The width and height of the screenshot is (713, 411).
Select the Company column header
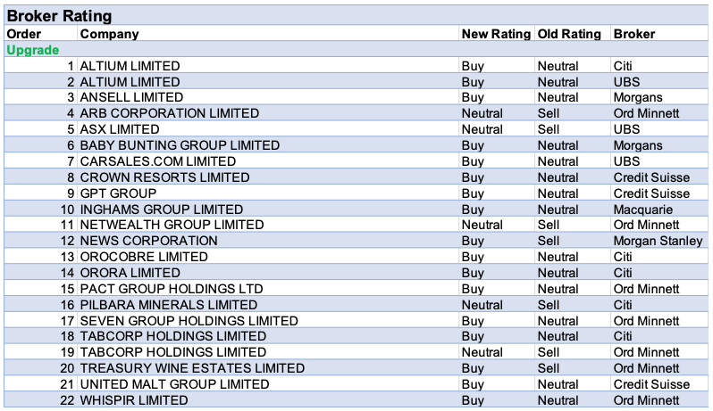tap(110, 34)
